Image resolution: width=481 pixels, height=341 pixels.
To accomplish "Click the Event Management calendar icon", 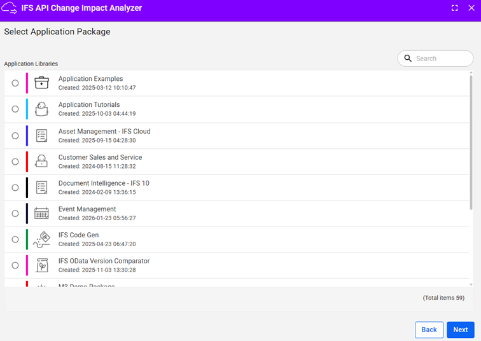I will coord(41,213).
